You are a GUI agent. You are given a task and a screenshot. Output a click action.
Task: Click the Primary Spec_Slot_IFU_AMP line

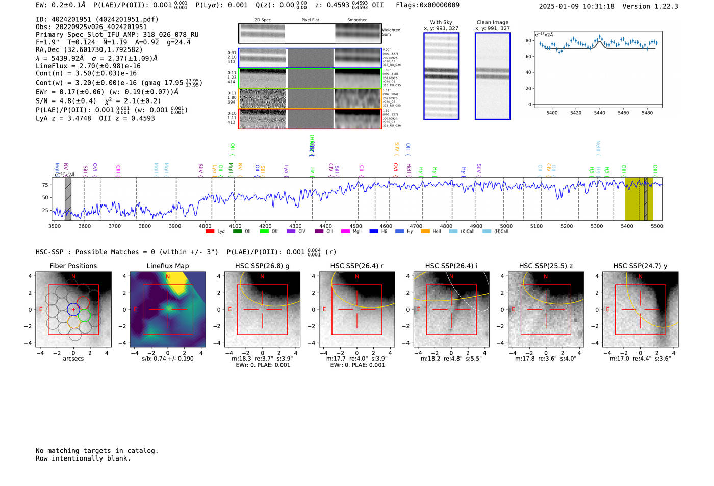click(117, 35)
